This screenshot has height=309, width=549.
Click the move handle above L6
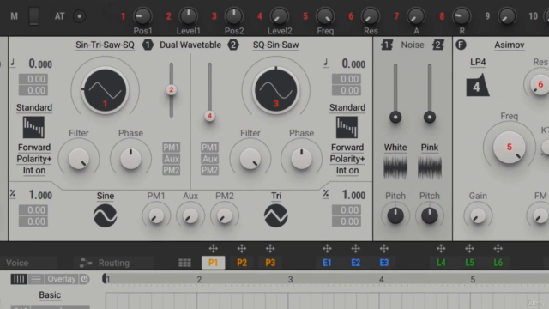pos(498,249)
